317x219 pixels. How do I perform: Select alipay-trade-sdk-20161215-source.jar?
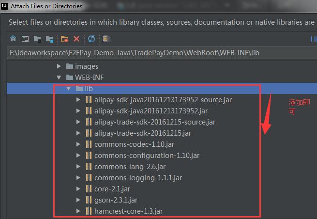(155, 122)
